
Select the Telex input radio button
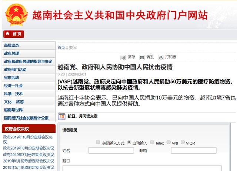click(152, 142)
